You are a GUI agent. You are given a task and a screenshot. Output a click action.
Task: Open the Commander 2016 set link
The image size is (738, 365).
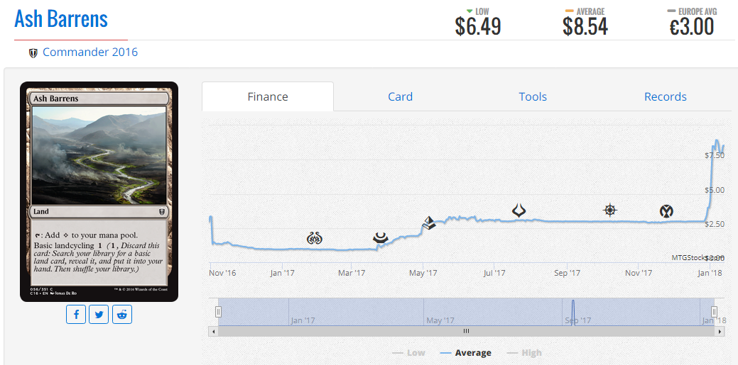[90, 52]
